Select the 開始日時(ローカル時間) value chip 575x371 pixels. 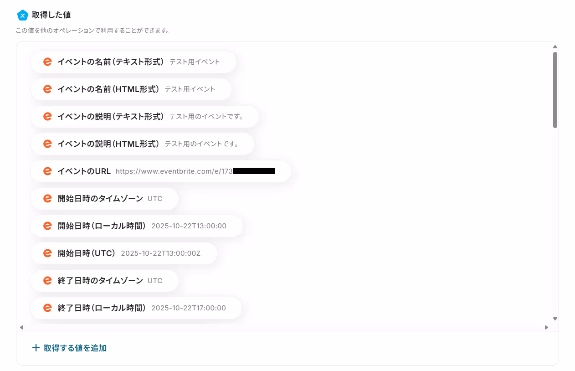pyautogui.click(x=136, y=226)
